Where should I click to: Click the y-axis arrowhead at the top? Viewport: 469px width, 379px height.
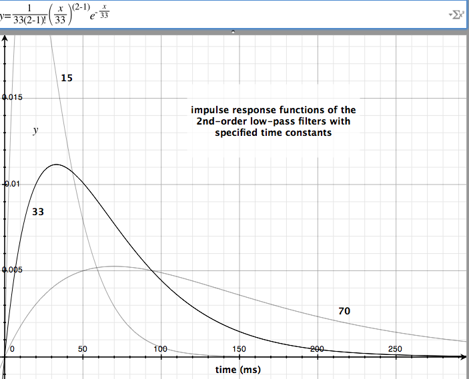coord(5,37)
